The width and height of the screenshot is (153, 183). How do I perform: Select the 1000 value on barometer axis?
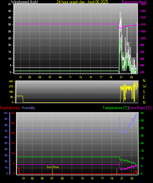143,38
